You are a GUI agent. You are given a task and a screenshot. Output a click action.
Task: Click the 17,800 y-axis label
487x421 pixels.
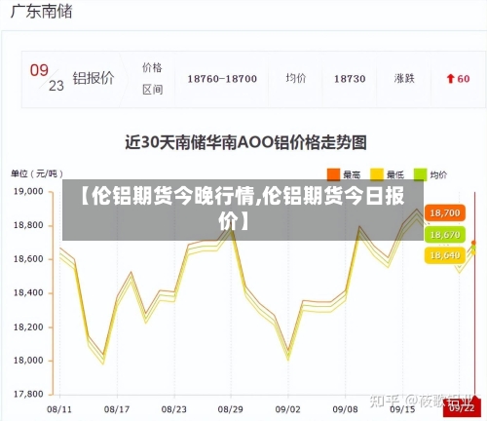pyautogui.click(x=28, y=394)
